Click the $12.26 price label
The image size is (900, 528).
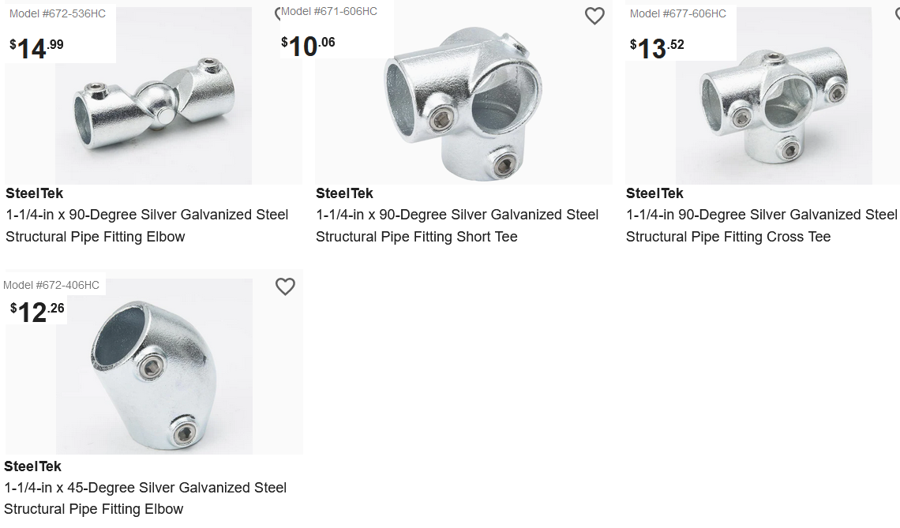tap(37, 312)
